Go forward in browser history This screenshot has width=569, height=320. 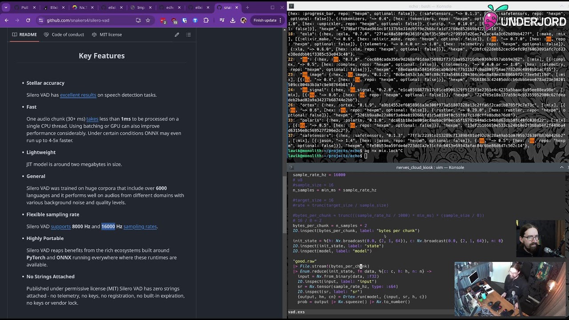17,20
